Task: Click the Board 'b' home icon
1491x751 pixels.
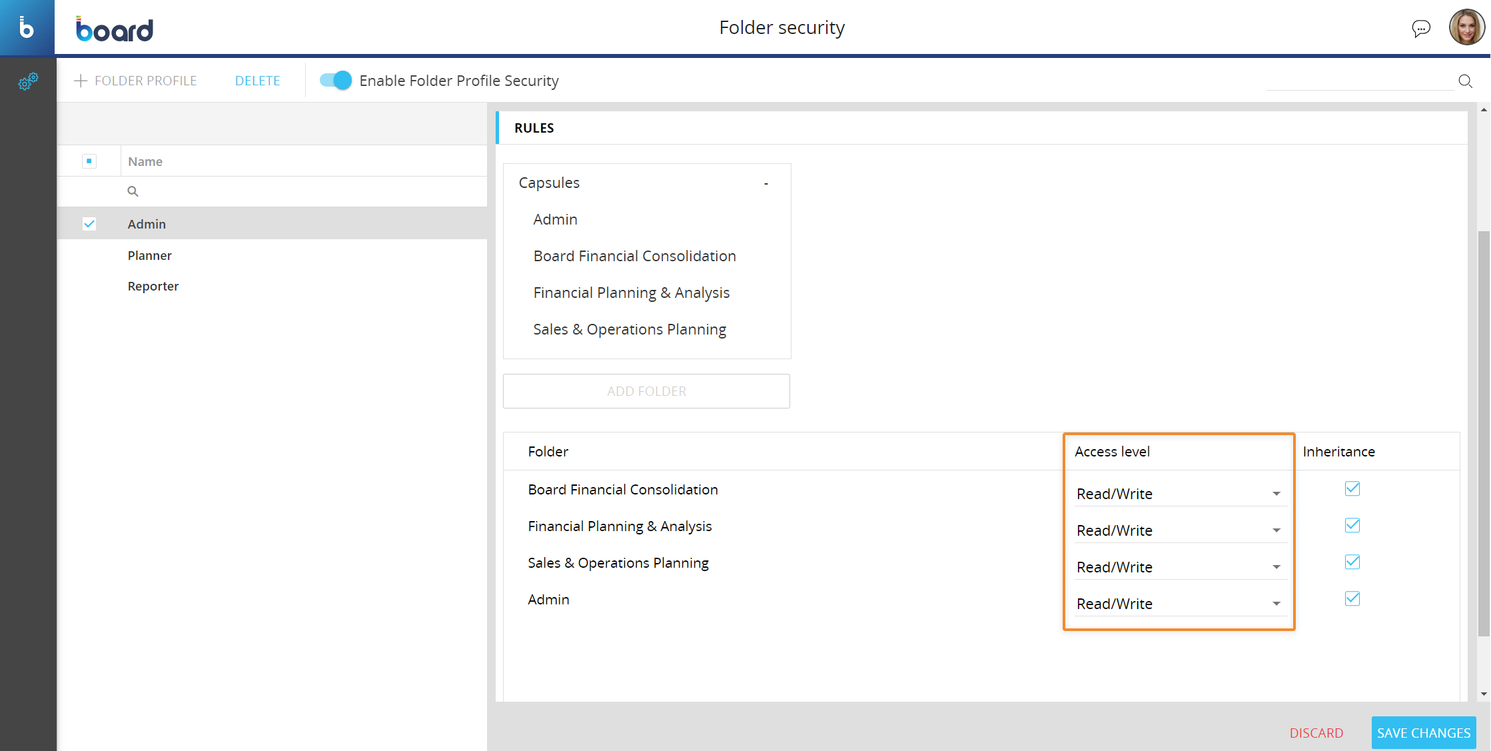Action: (x=27, y=27)
